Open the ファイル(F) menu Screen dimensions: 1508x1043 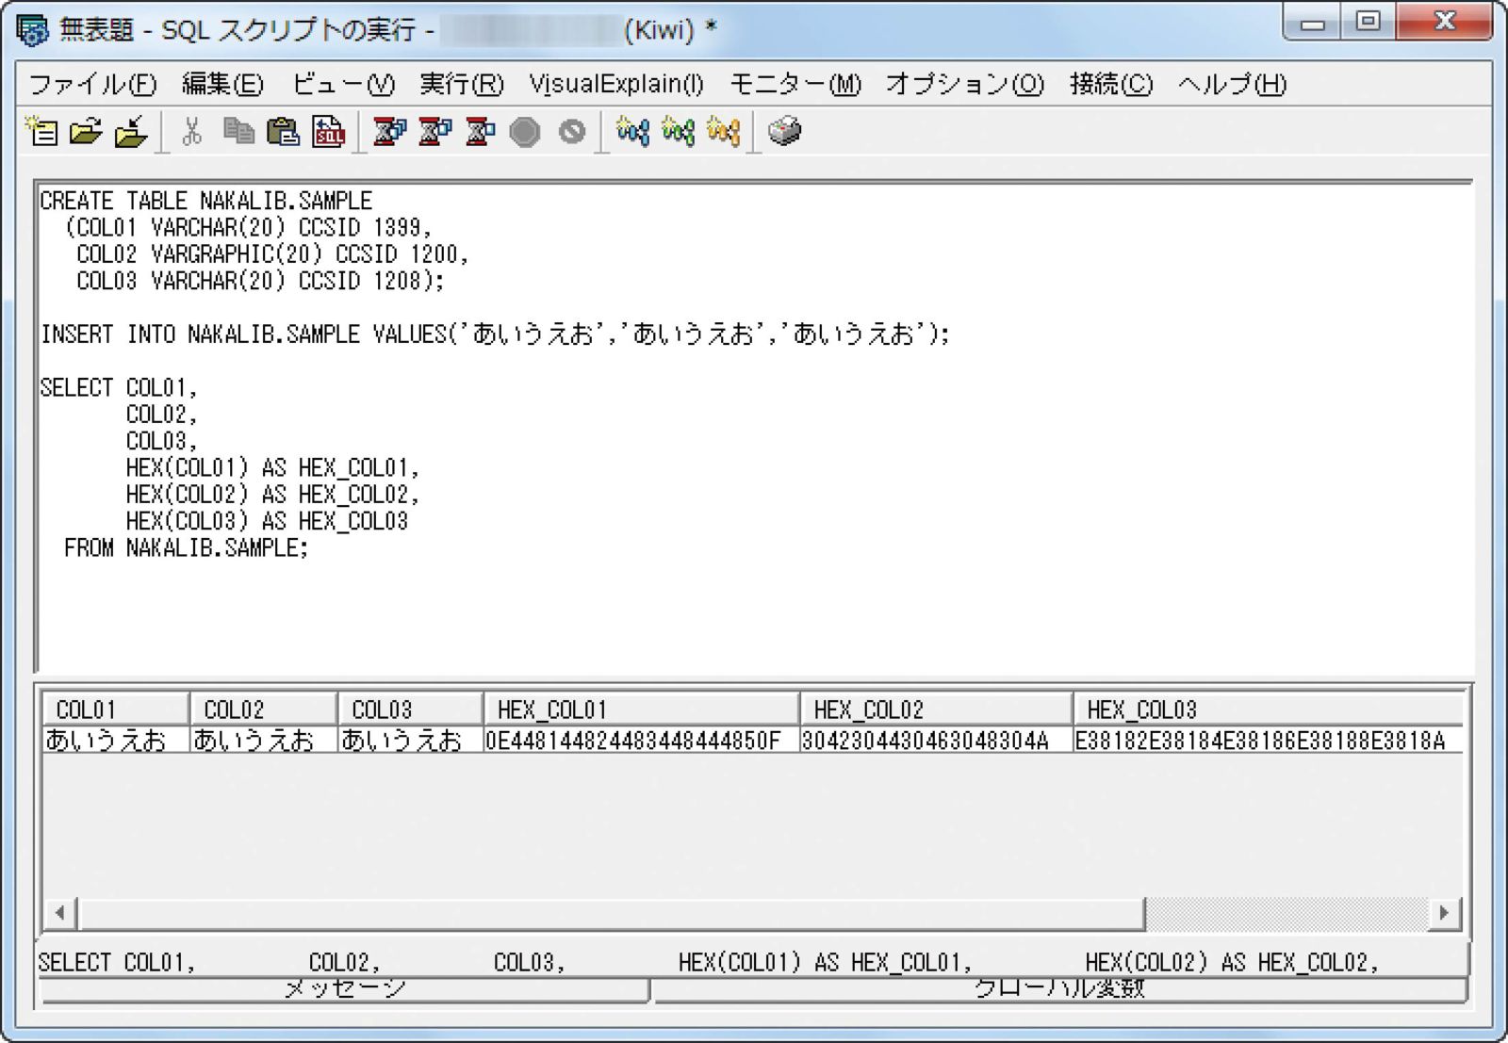coord(92,85)
